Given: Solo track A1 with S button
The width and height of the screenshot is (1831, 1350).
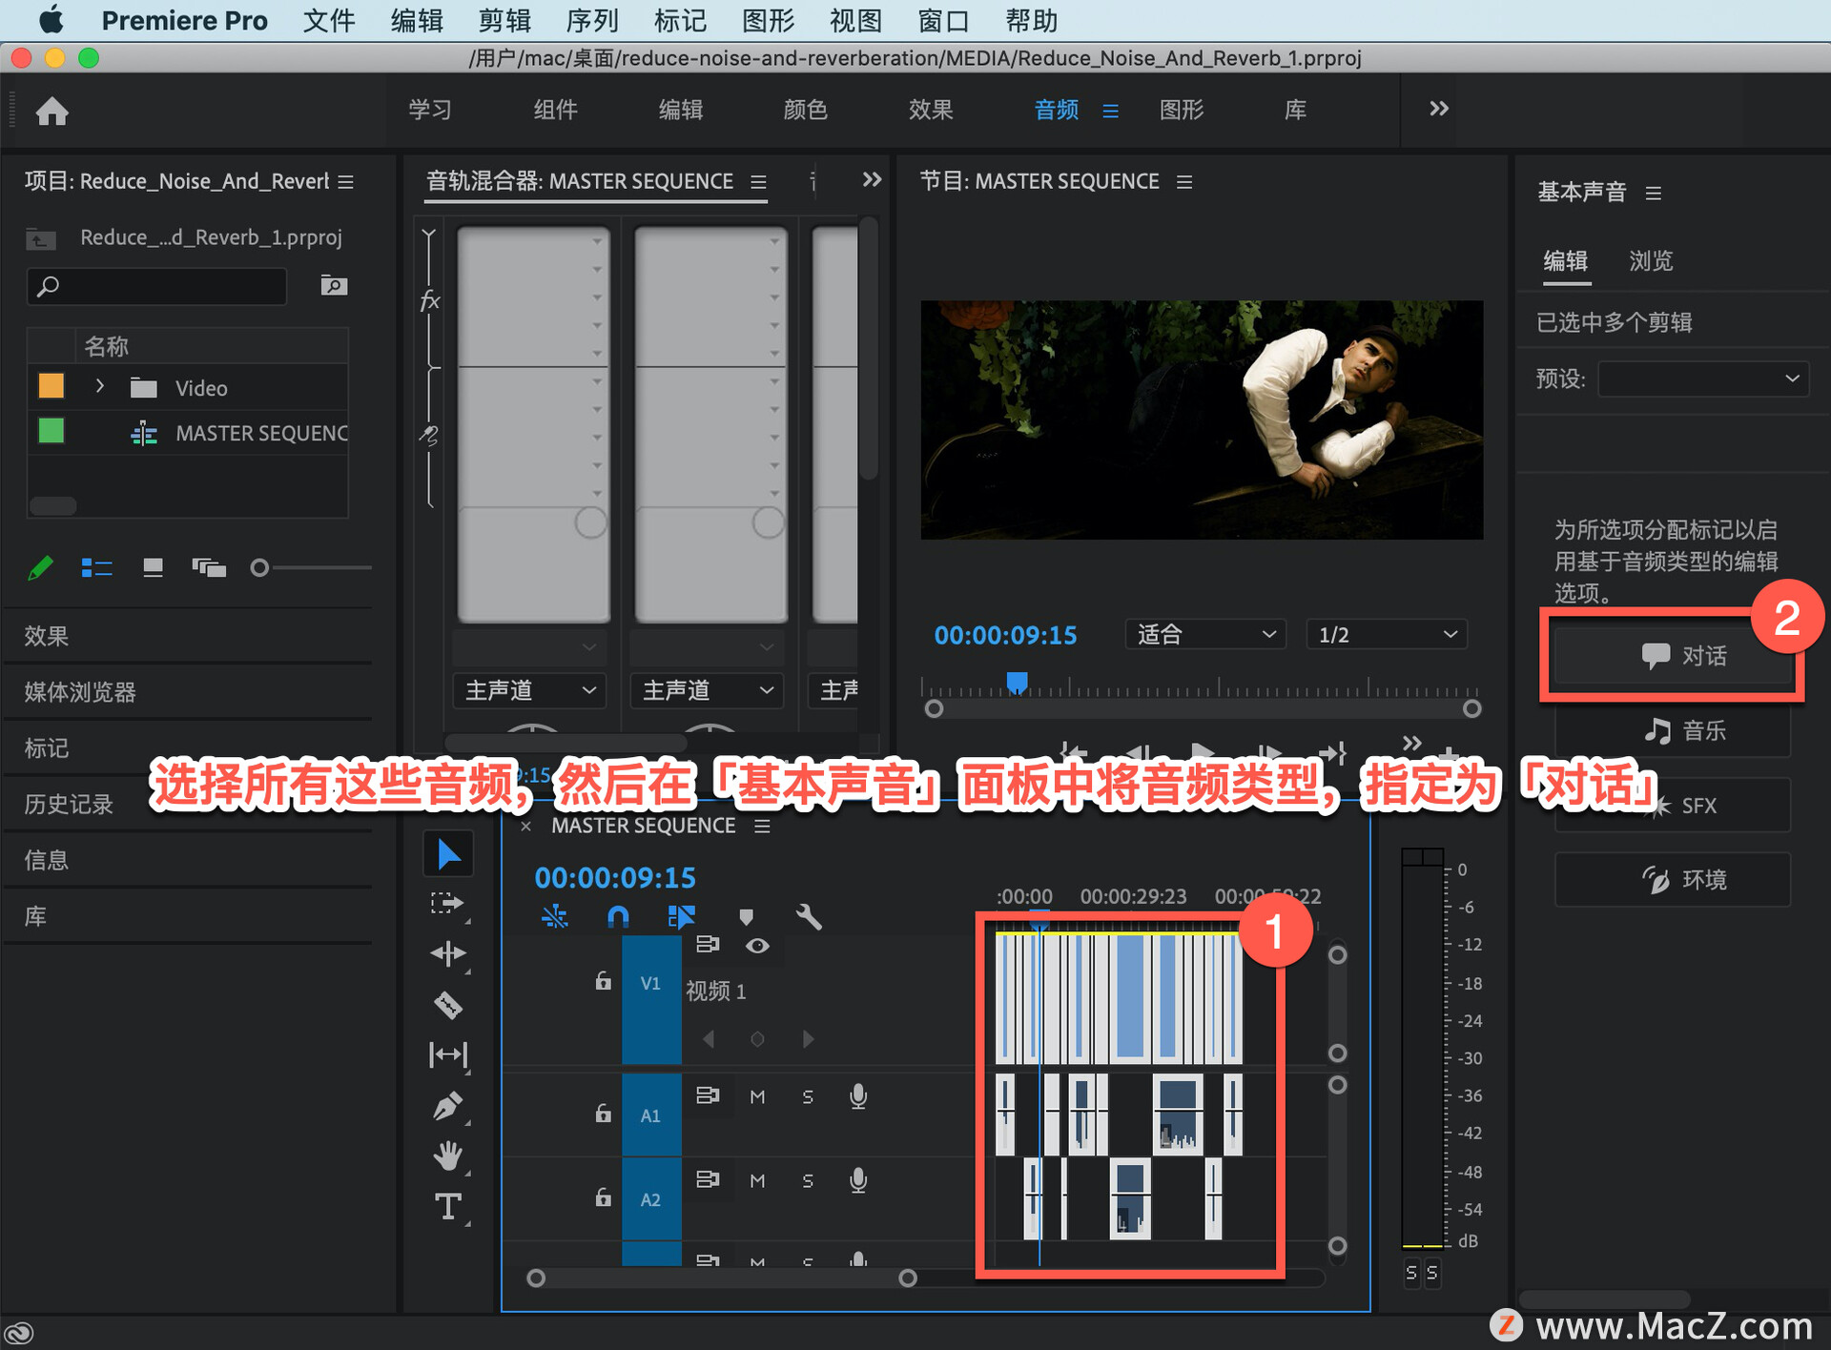Looking at the screenshot, I should coord(808,1096).
